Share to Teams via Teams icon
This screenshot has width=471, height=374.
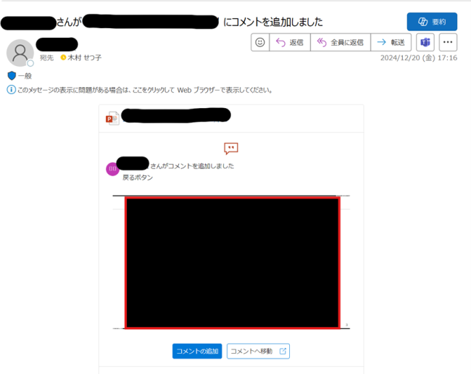point(425,43)
